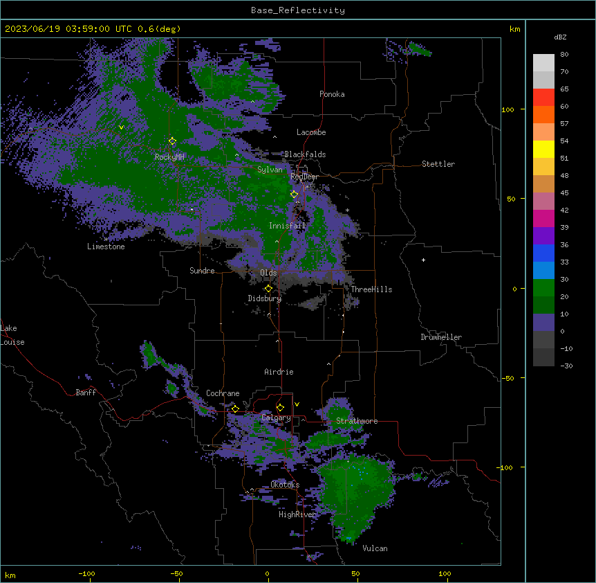Click the Cochrane city label

223,393
